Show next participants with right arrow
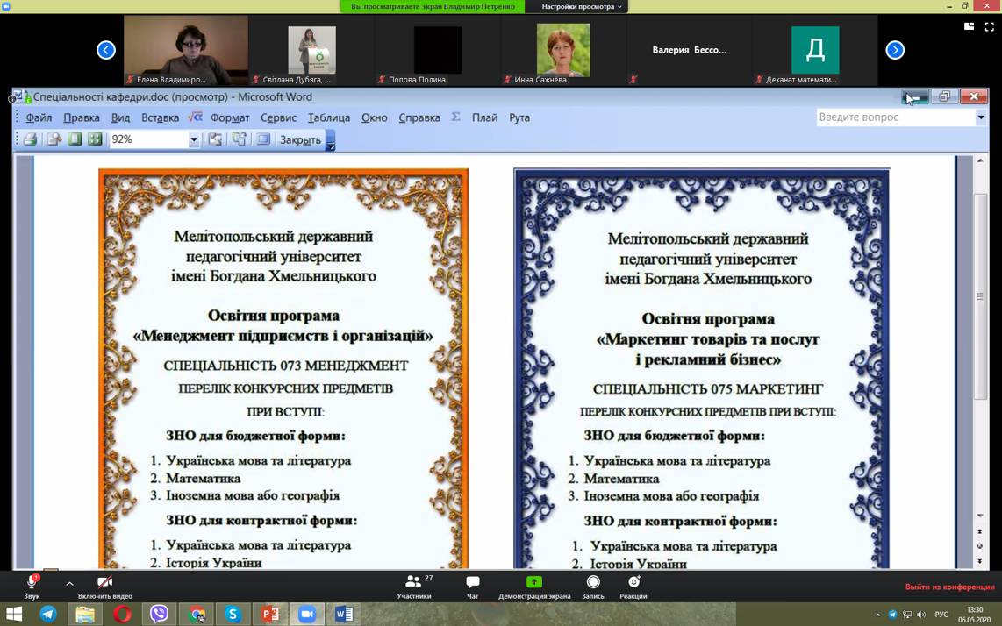Image resolution: width=1002 pixels, height=626 pixels. tap(895, 50)
